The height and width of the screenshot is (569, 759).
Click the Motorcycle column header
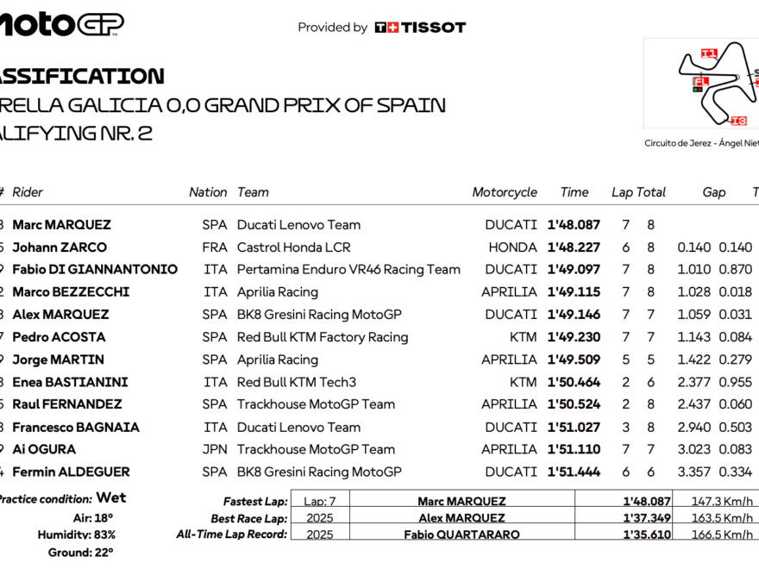coord(505,192)
